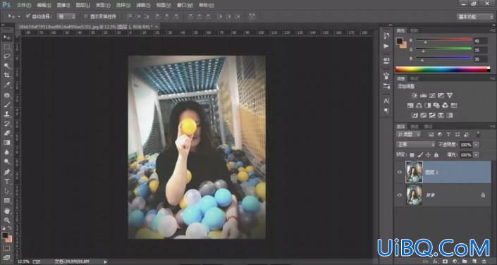Add a Levels adjustment

(x=424, y=95)
